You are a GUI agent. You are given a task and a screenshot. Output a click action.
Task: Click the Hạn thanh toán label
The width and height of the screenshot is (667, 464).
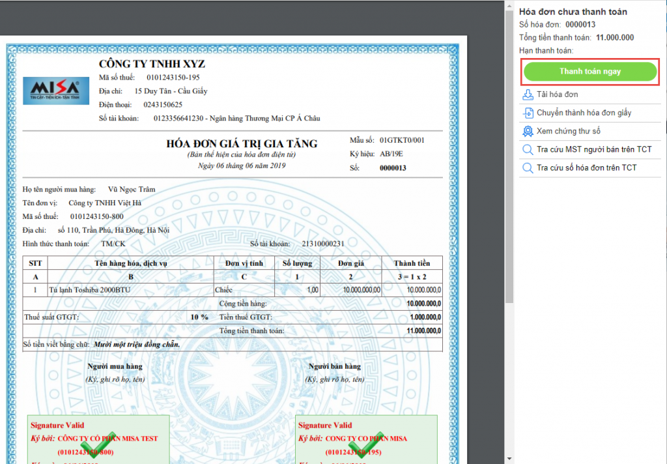click(x=546, y=51)
